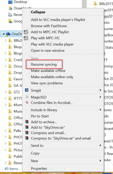This screenshot has height=174, width=113.
Task: Collapse the OneDrive tree node arrow
Action: pos(3,34)
